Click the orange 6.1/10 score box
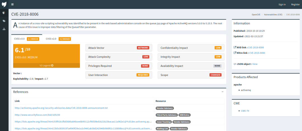The height and width of the screenshot is (131, 302). (46, 56)
